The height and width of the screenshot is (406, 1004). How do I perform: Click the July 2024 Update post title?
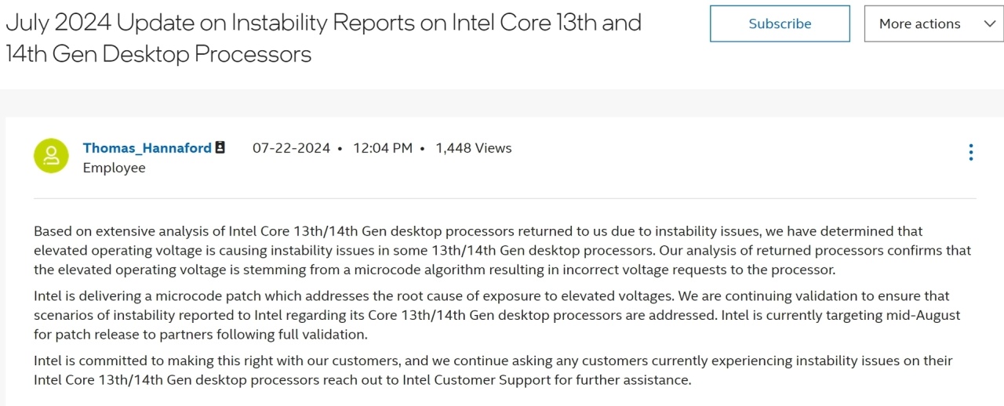click(323, 38)
